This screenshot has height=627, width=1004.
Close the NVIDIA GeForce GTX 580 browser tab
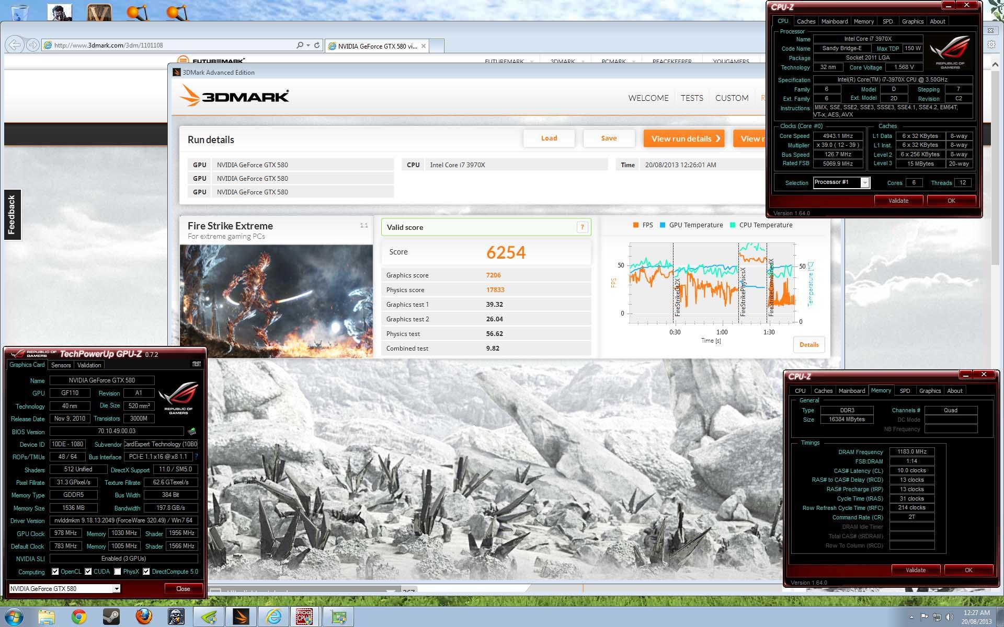pos(424,46)
